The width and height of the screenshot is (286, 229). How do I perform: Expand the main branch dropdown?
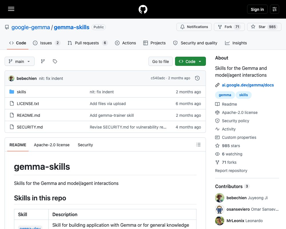pos(19,61)
